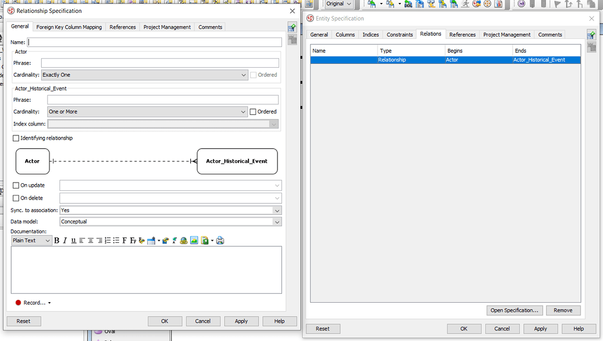Click the print documentation icon
The height and width of the screenshot is (341, 603).
click(219, 240)
